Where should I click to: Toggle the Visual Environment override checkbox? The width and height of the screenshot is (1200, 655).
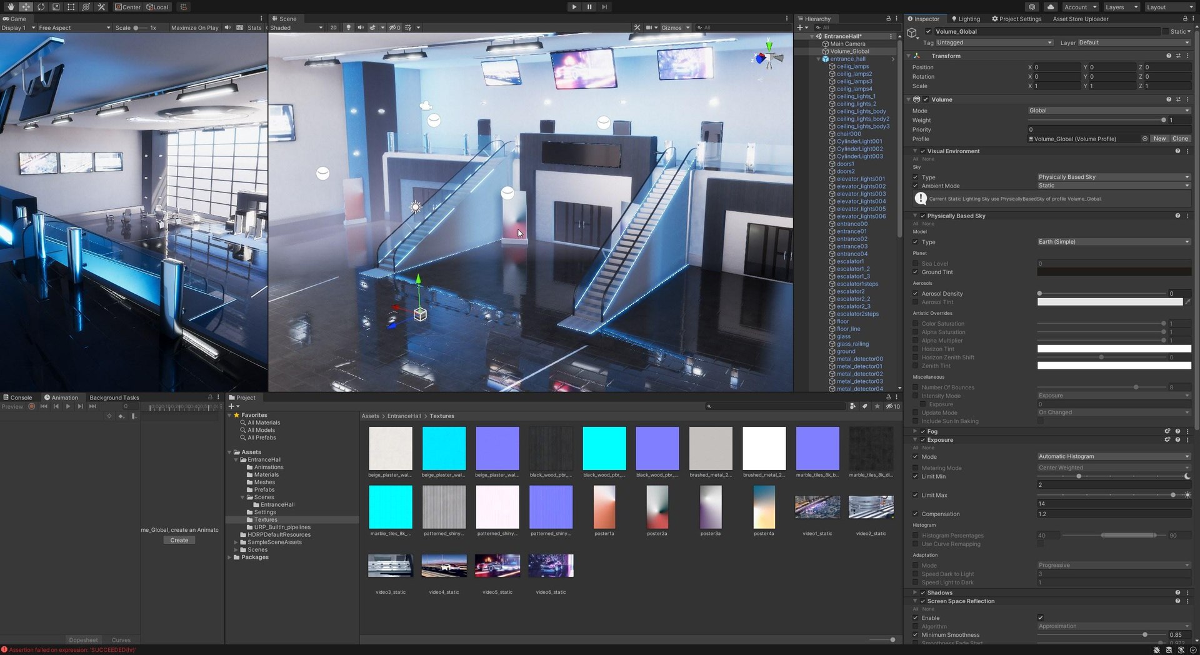point(922,151)
